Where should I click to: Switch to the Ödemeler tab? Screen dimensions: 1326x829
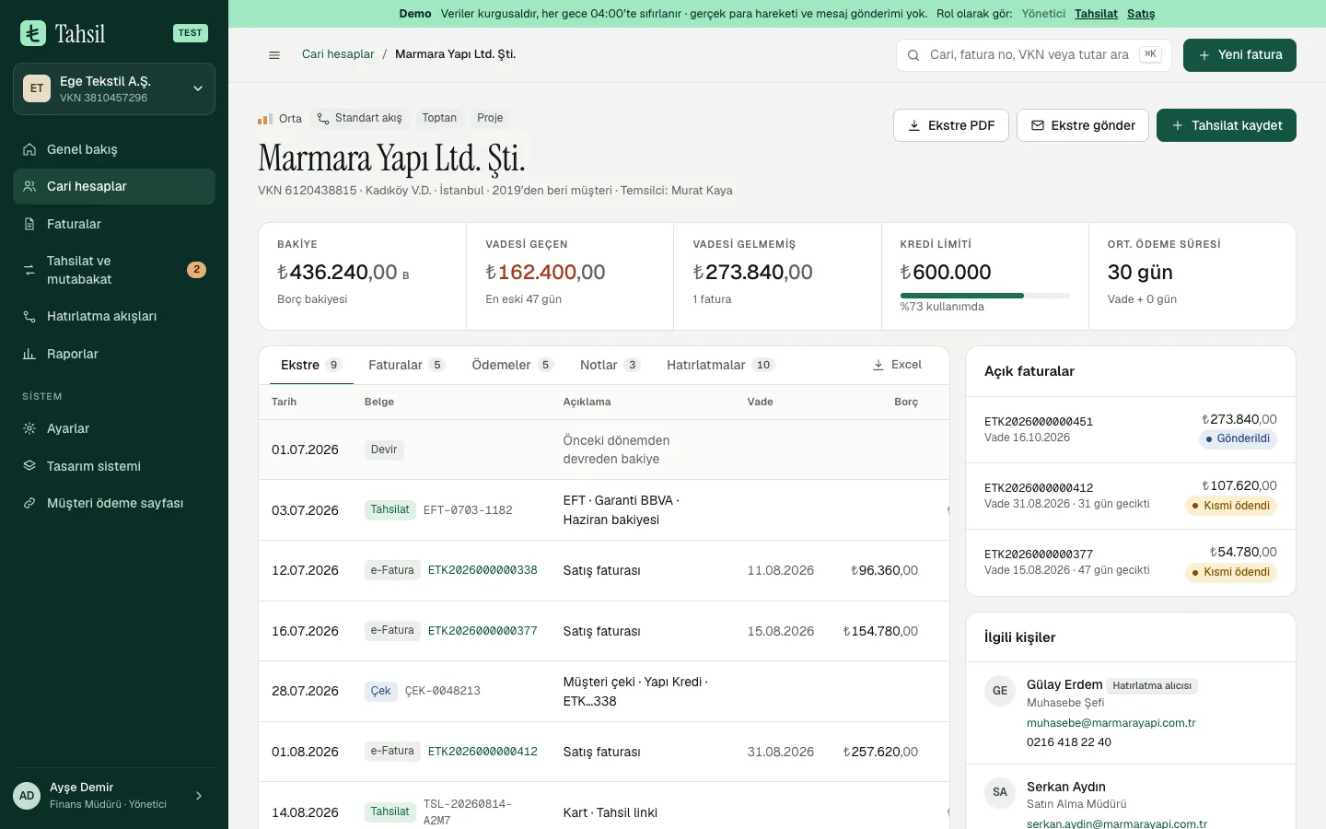pos(512,365)
